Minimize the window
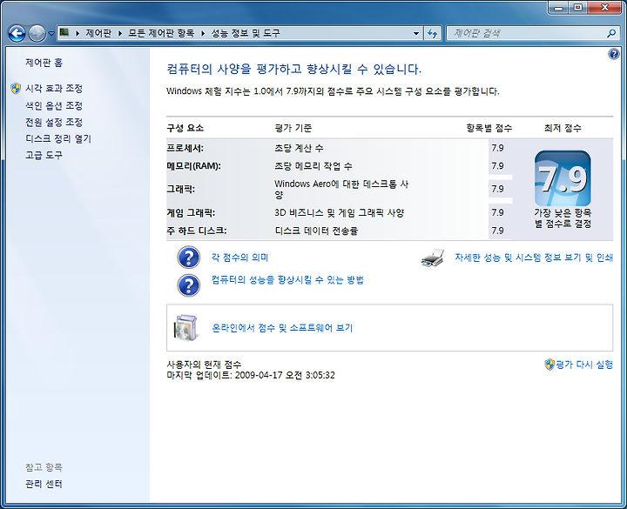627x509 pixels. [558, 8]
